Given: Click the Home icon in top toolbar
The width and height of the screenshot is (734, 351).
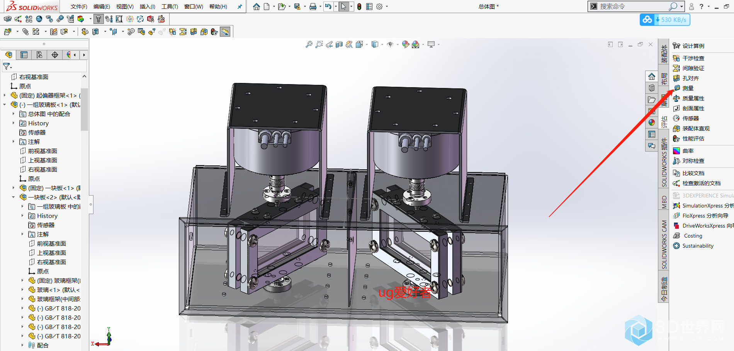Looking at the screenshot, I should click(257, 7).
